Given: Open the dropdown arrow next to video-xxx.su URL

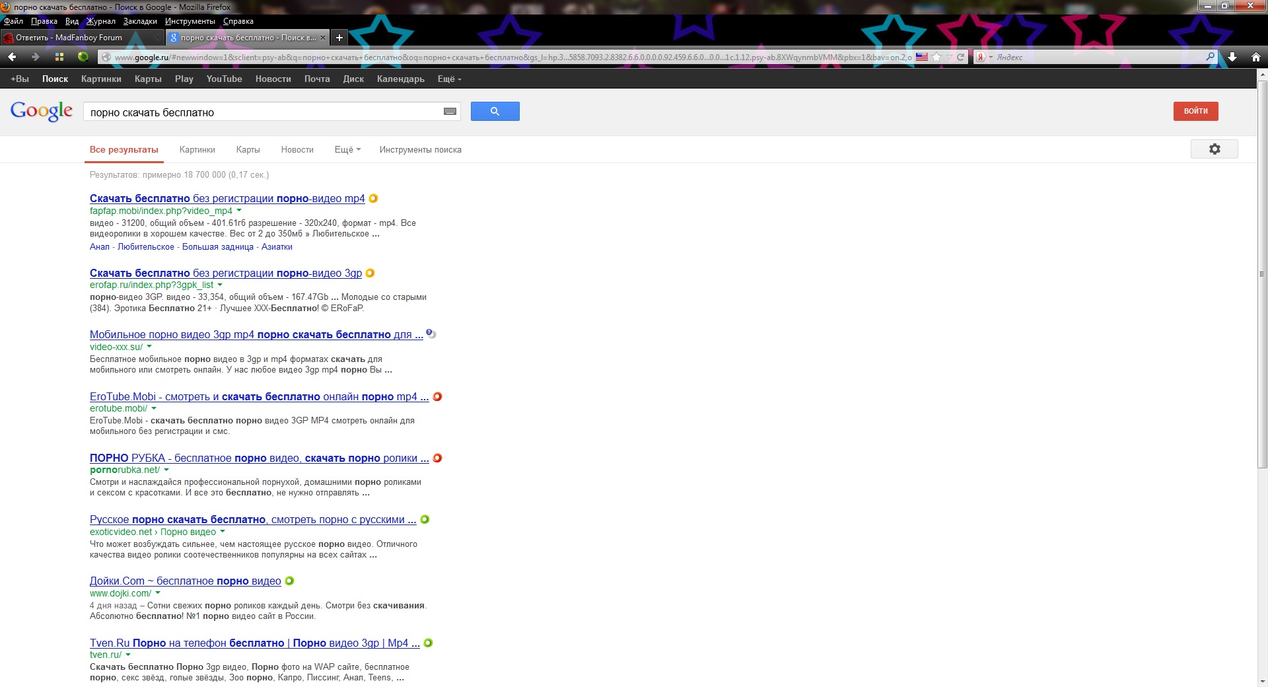Looking at the screenshot, I should [x=149, y=346].
